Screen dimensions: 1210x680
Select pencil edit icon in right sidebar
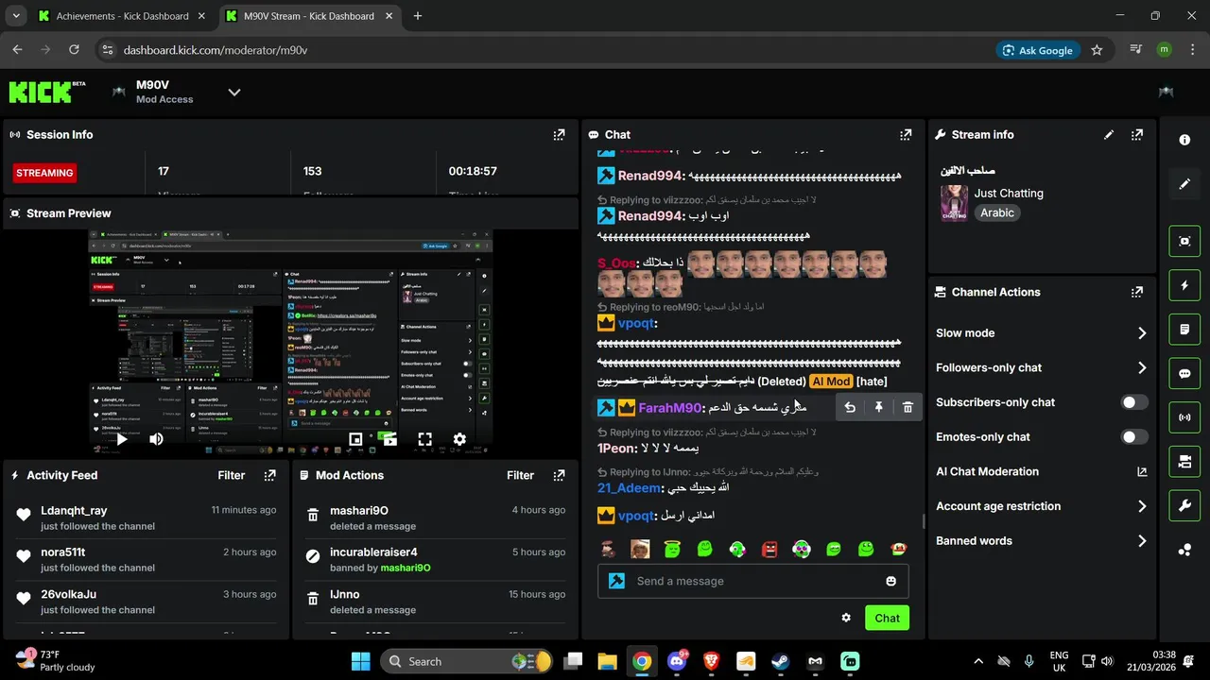pyautogui.click(x=1184, y=184)
